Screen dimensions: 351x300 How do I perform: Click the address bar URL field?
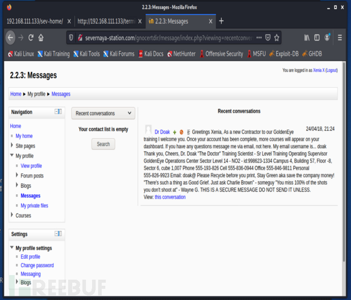tap(169, 38)
